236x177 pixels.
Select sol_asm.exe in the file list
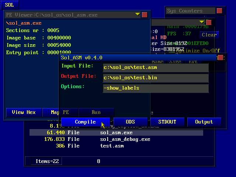point(116,133)
